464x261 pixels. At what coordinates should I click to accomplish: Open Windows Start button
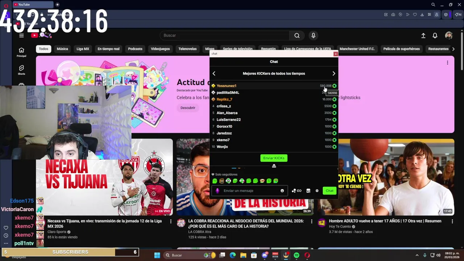click(157, 255)
